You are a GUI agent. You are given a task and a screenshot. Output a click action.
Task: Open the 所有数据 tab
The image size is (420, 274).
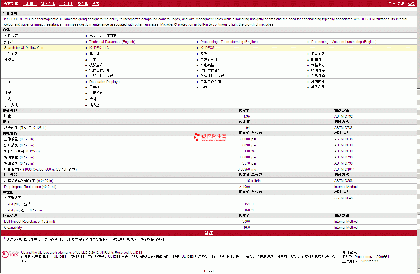(11, 4)
